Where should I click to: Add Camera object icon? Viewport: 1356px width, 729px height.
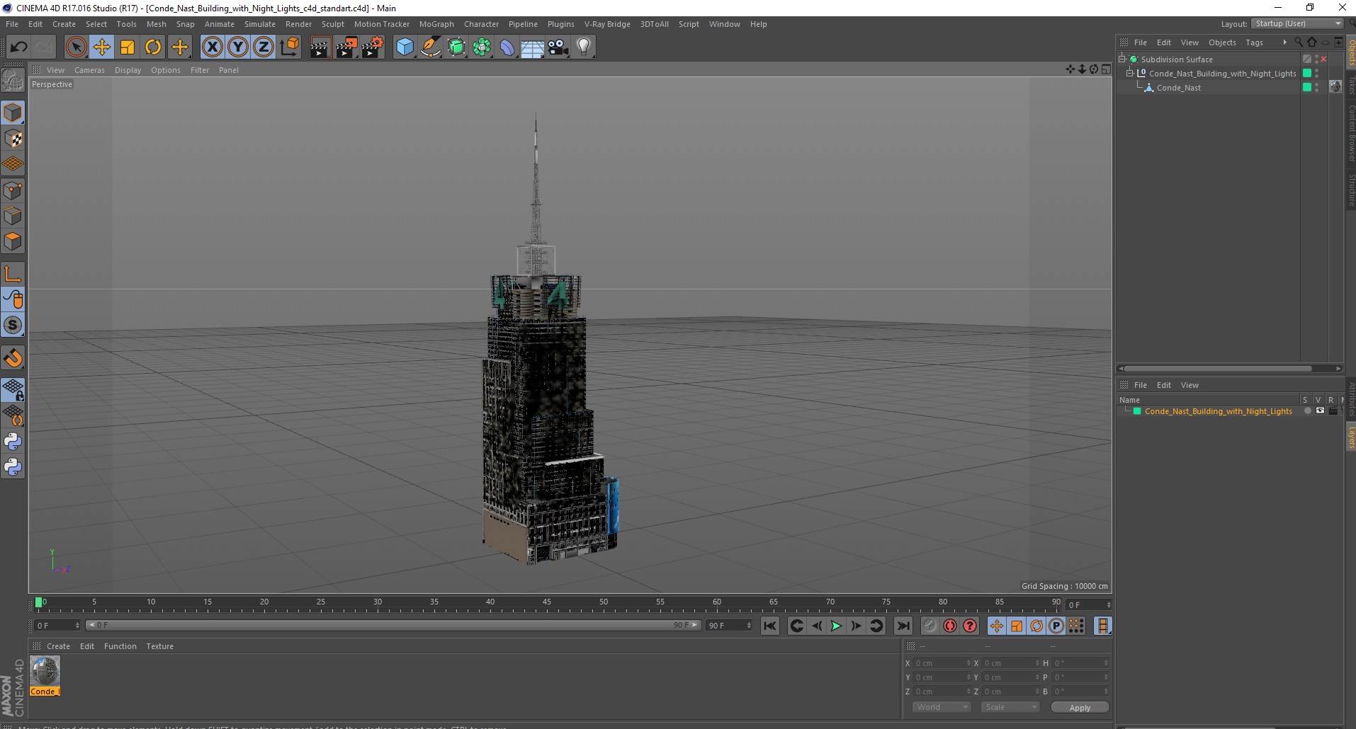(558, 47)
